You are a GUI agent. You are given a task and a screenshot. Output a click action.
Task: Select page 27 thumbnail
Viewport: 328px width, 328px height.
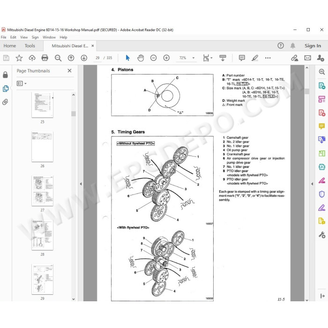pyautogui.click(x=43, y=191)
